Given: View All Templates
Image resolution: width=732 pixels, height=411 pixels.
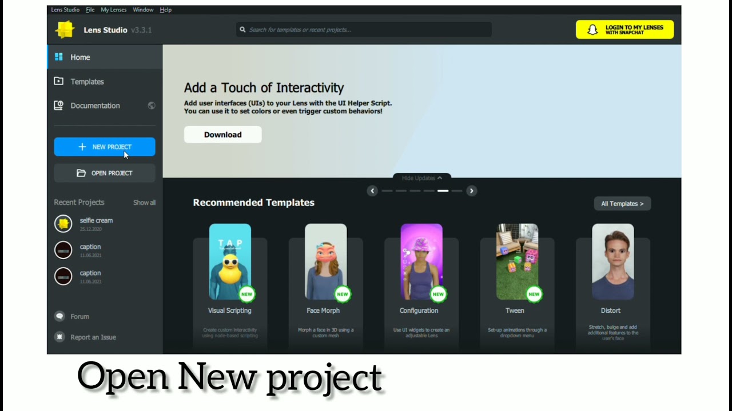Looking at the screenshot, I should pyautogui.click(x=622, y=204).
